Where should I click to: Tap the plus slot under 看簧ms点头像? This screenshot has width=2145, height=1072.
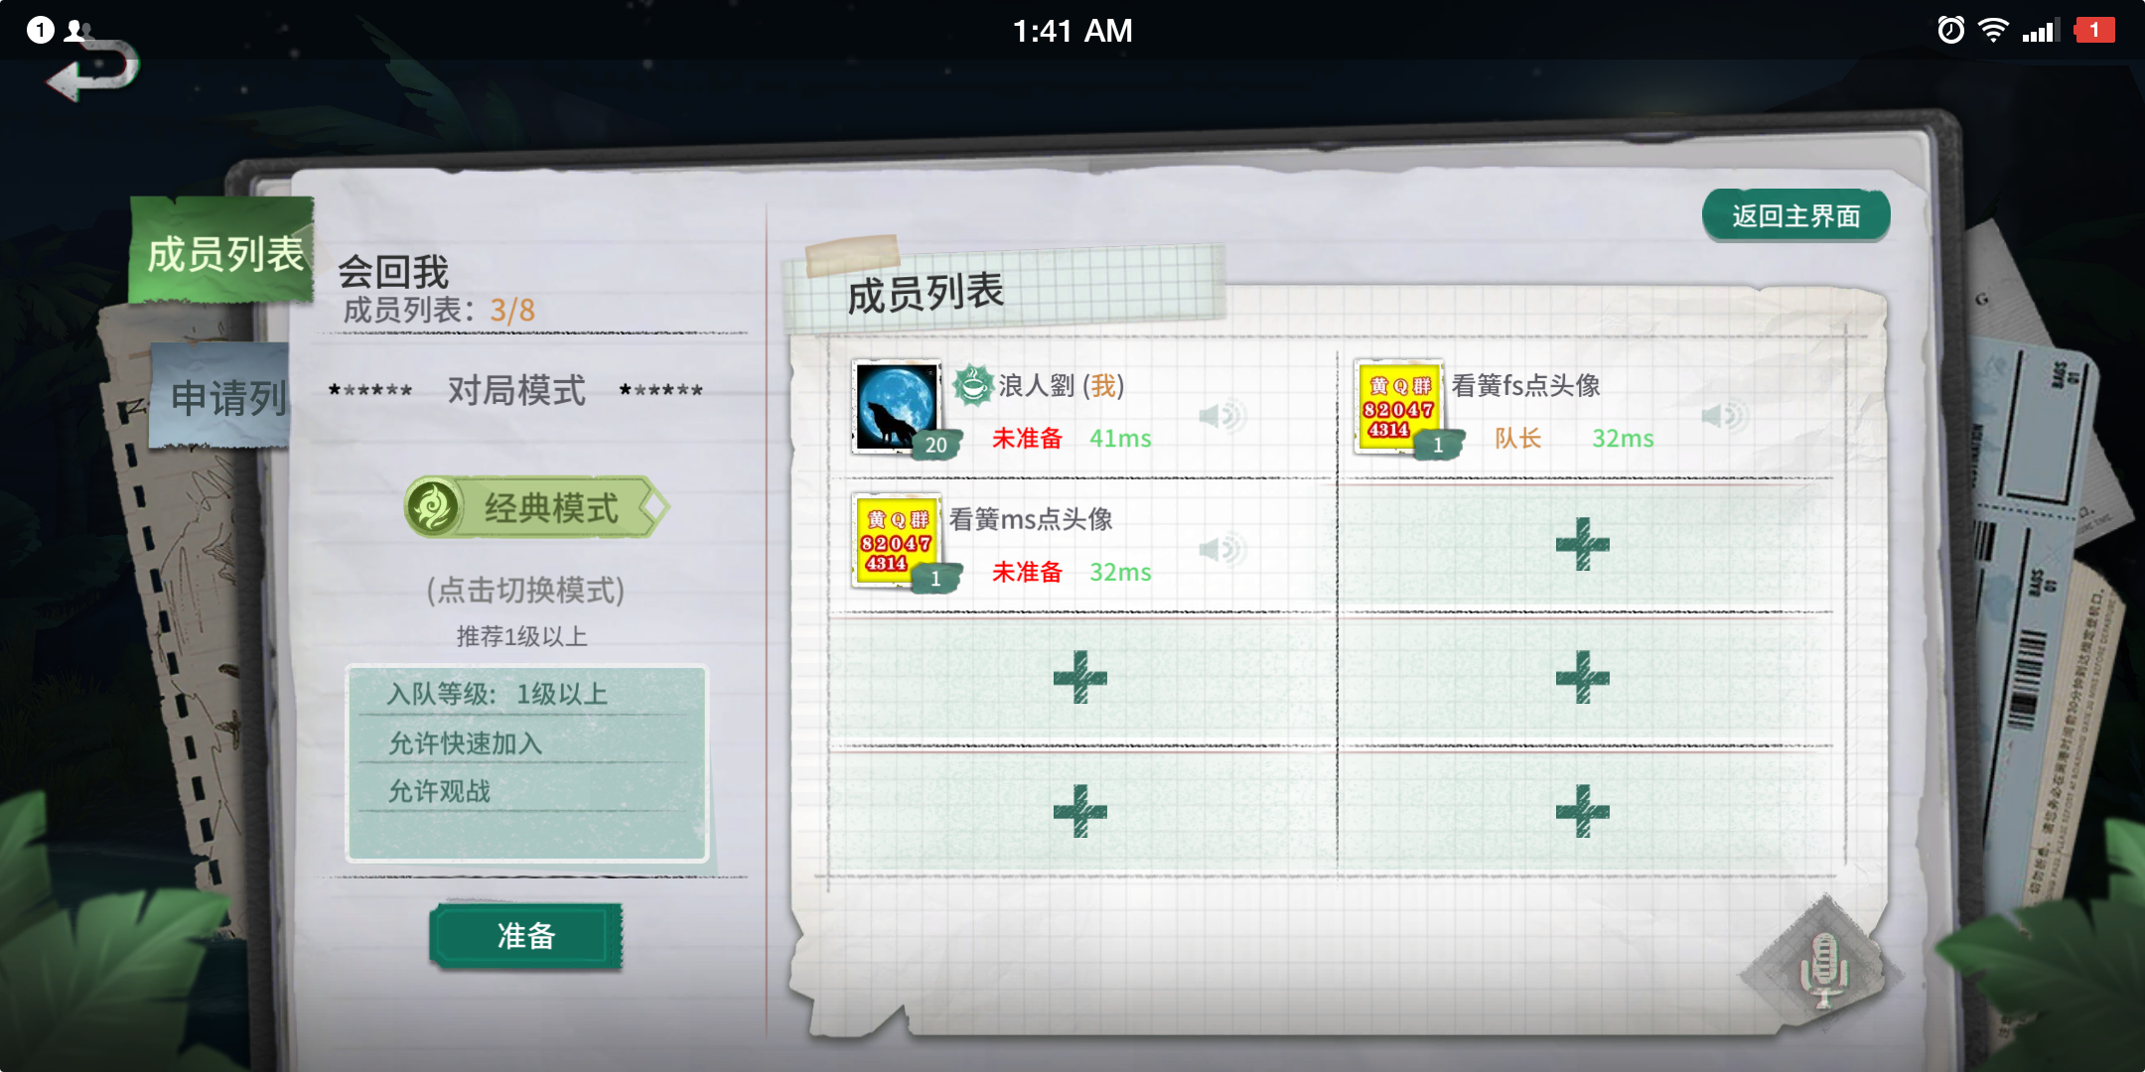tap(1080, 678)
